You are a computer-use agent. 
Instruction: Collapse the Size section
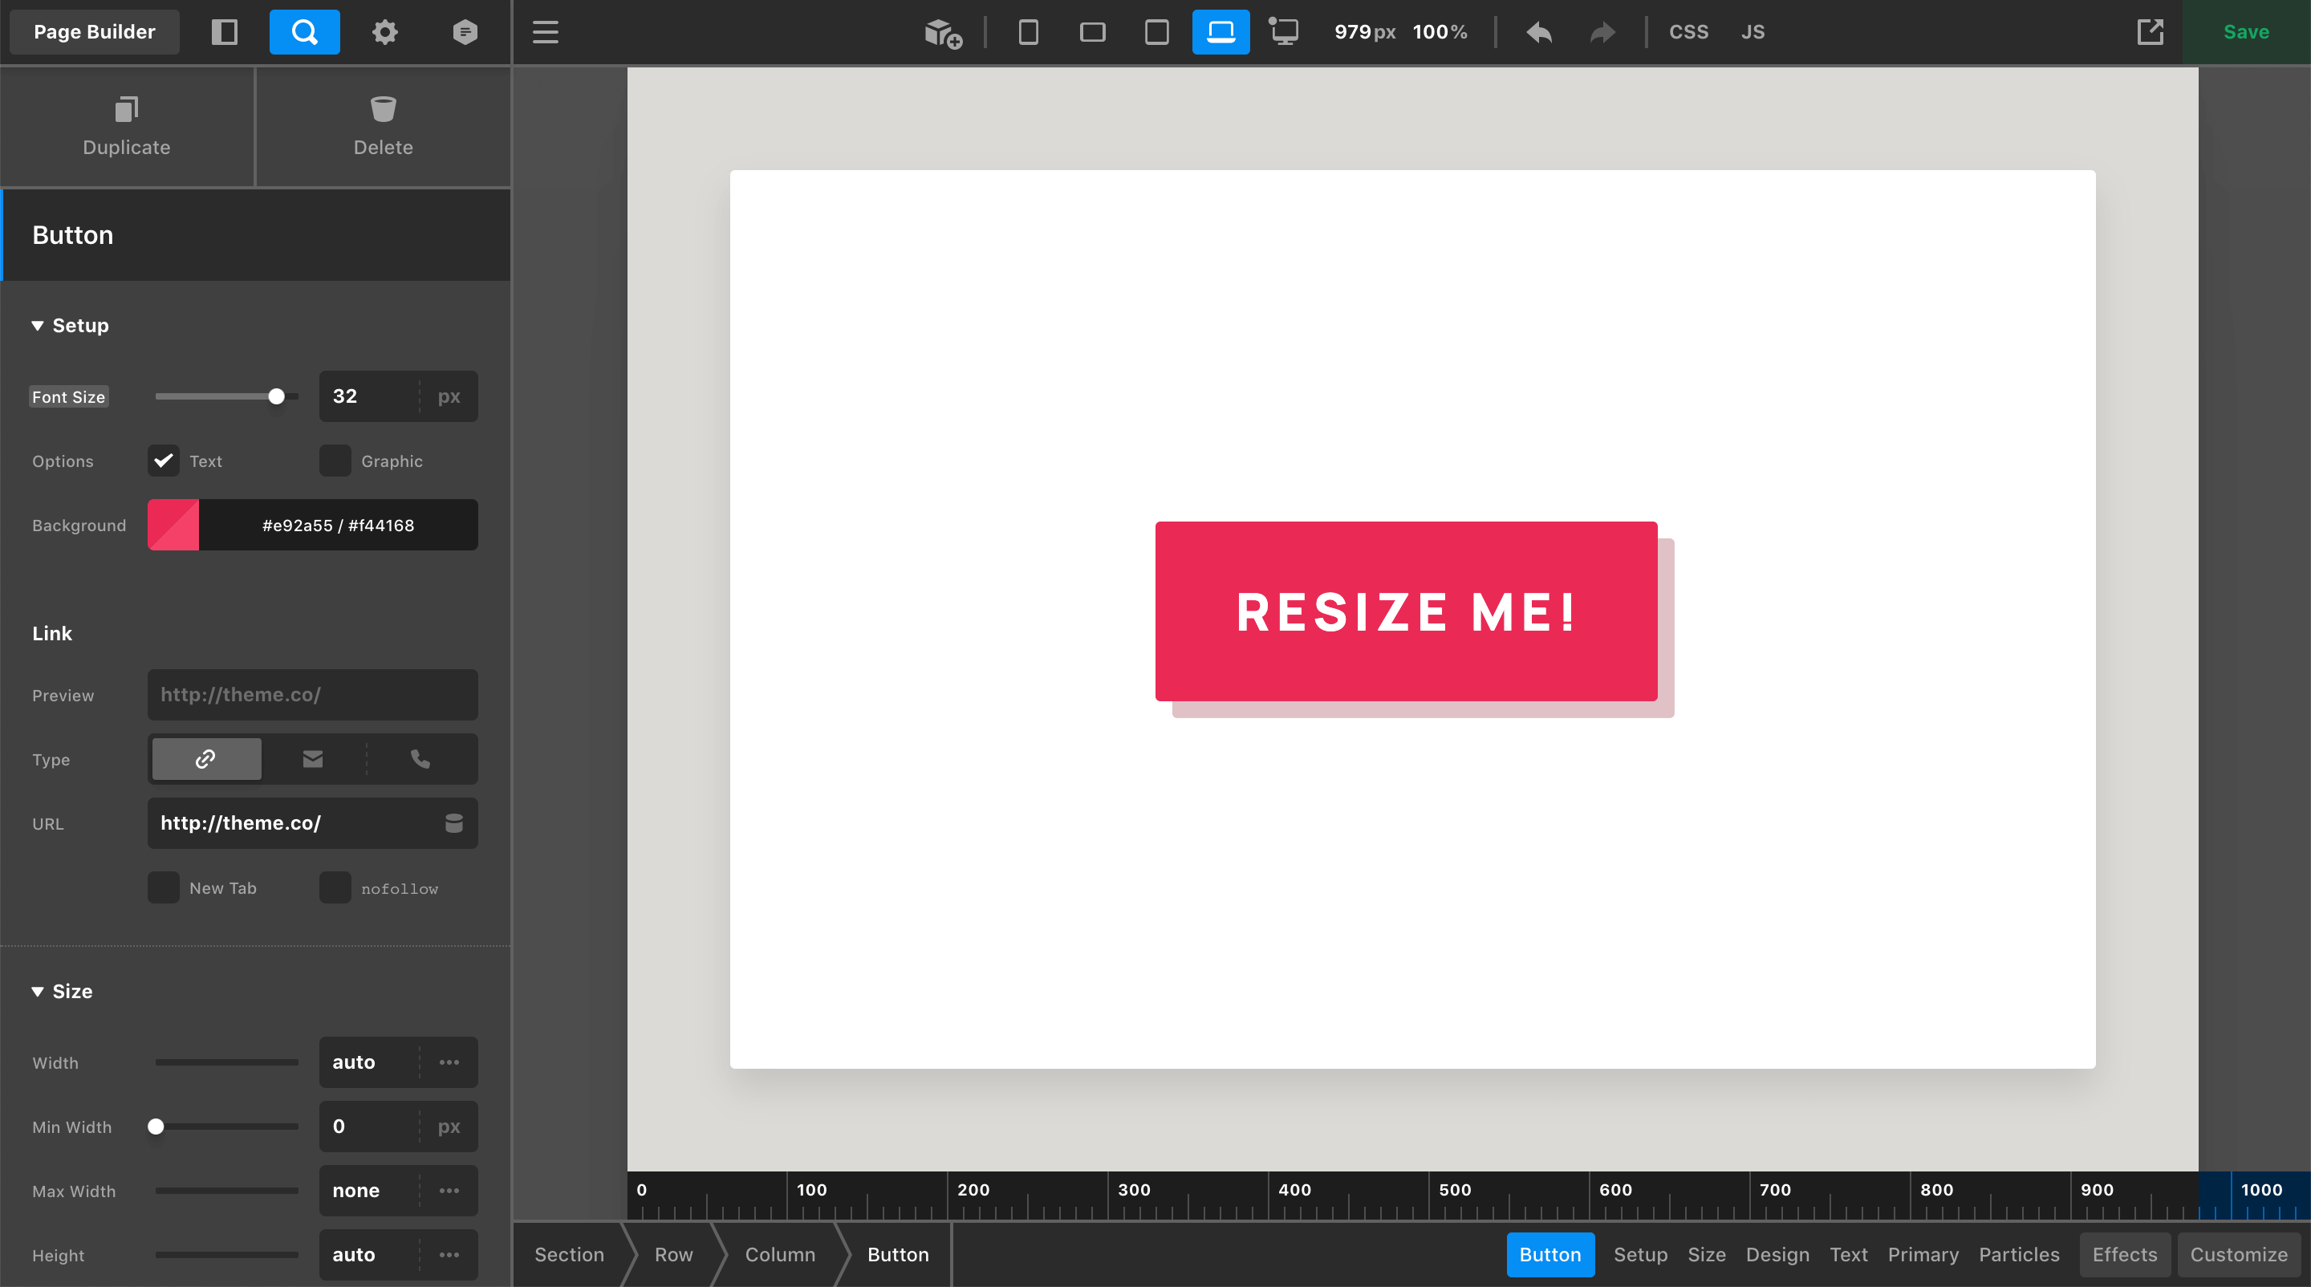pyautogui.click(x=61, y=991)
